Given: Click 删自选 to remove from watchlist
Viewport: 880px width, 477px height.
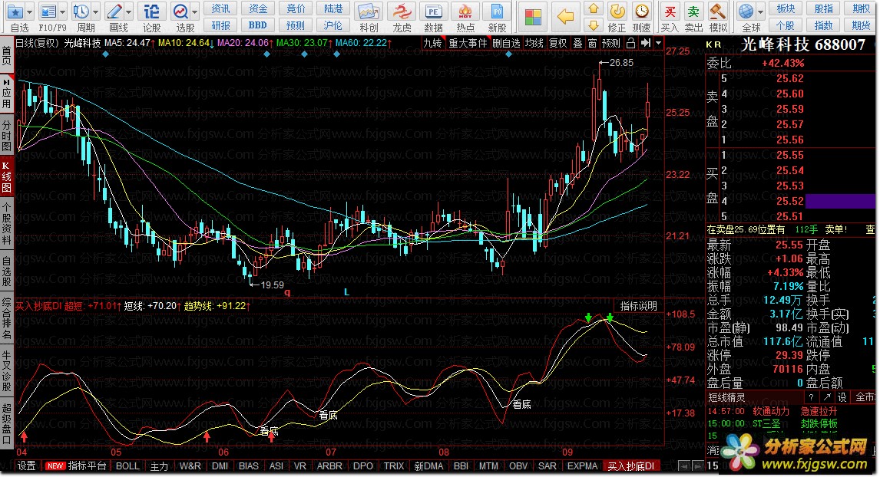Looking at the screenshot, I should click(x=506, y=43).
